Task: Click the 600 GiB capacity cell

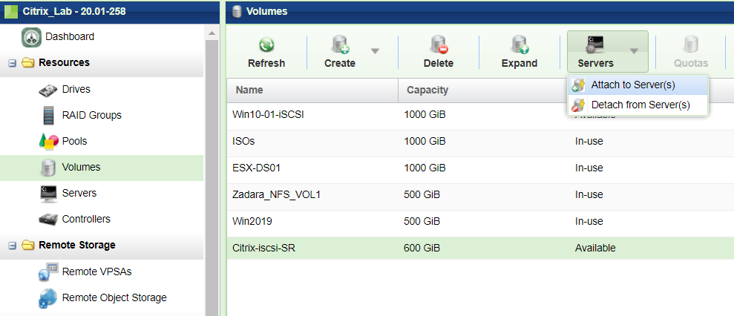Action: click(x=422, y=248)
